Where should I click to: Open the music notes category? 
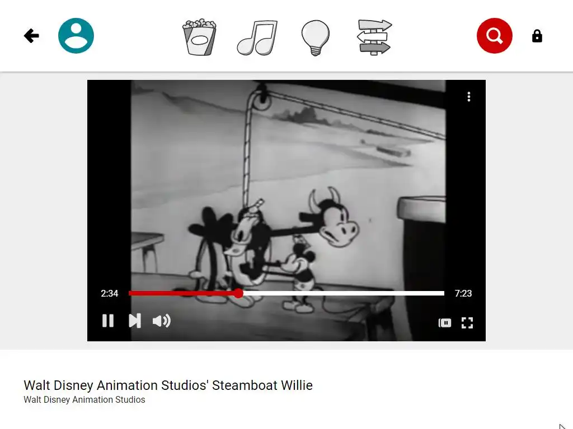[257, 37]
